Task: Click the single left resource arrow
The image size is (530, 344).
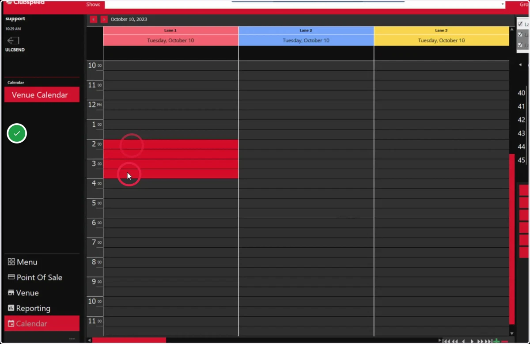Action: point(463,341)
